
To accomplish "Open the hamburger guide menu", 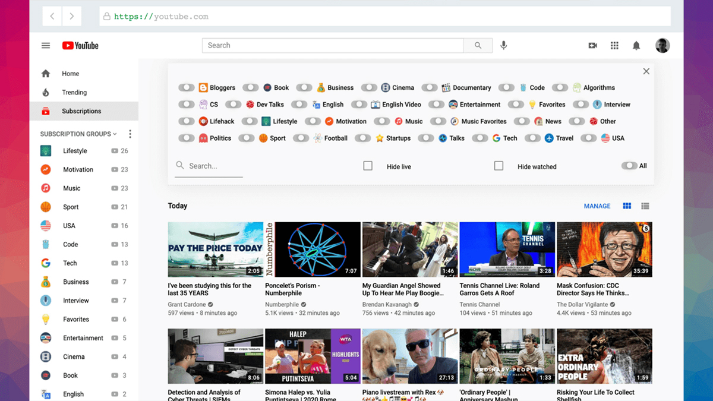I will point(46,46).
